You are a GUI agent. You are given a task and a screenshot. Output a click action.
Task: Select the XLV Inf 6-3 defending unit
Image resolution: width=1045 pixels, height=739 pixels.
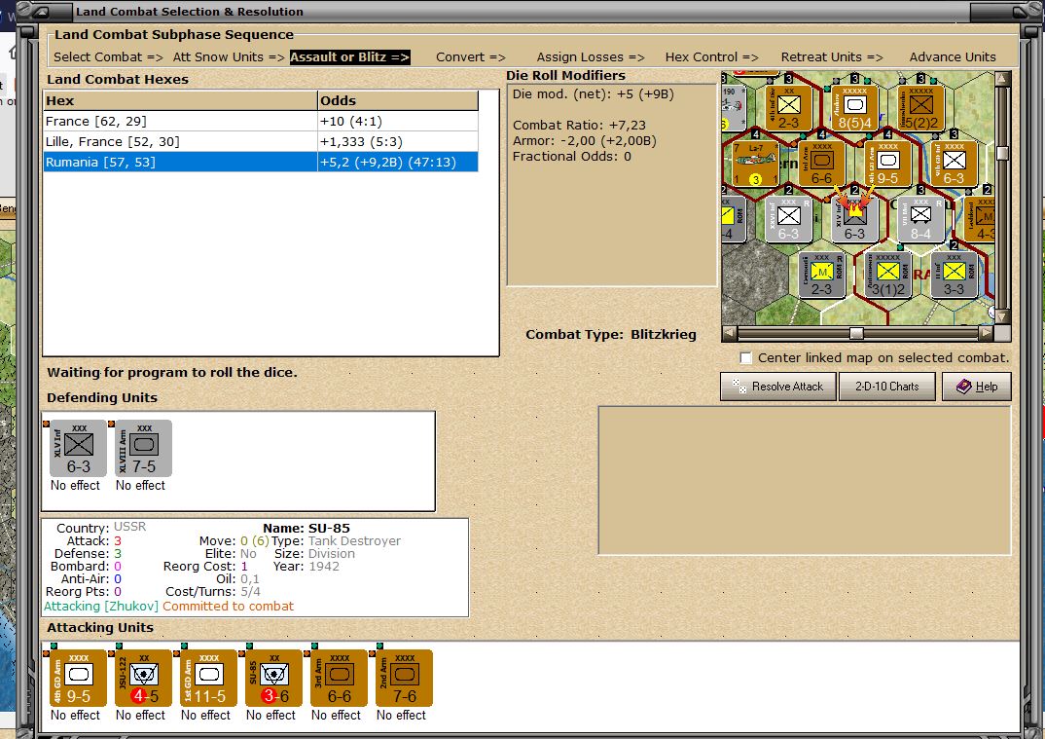(x=79, y=448)
